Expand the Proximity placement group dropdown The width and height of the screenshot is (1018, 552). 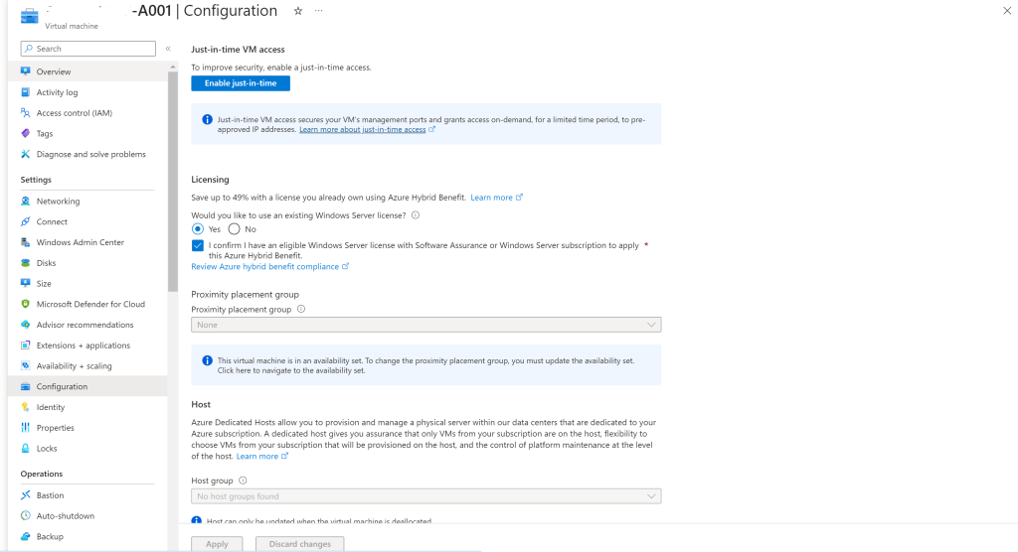click(425, 325)
